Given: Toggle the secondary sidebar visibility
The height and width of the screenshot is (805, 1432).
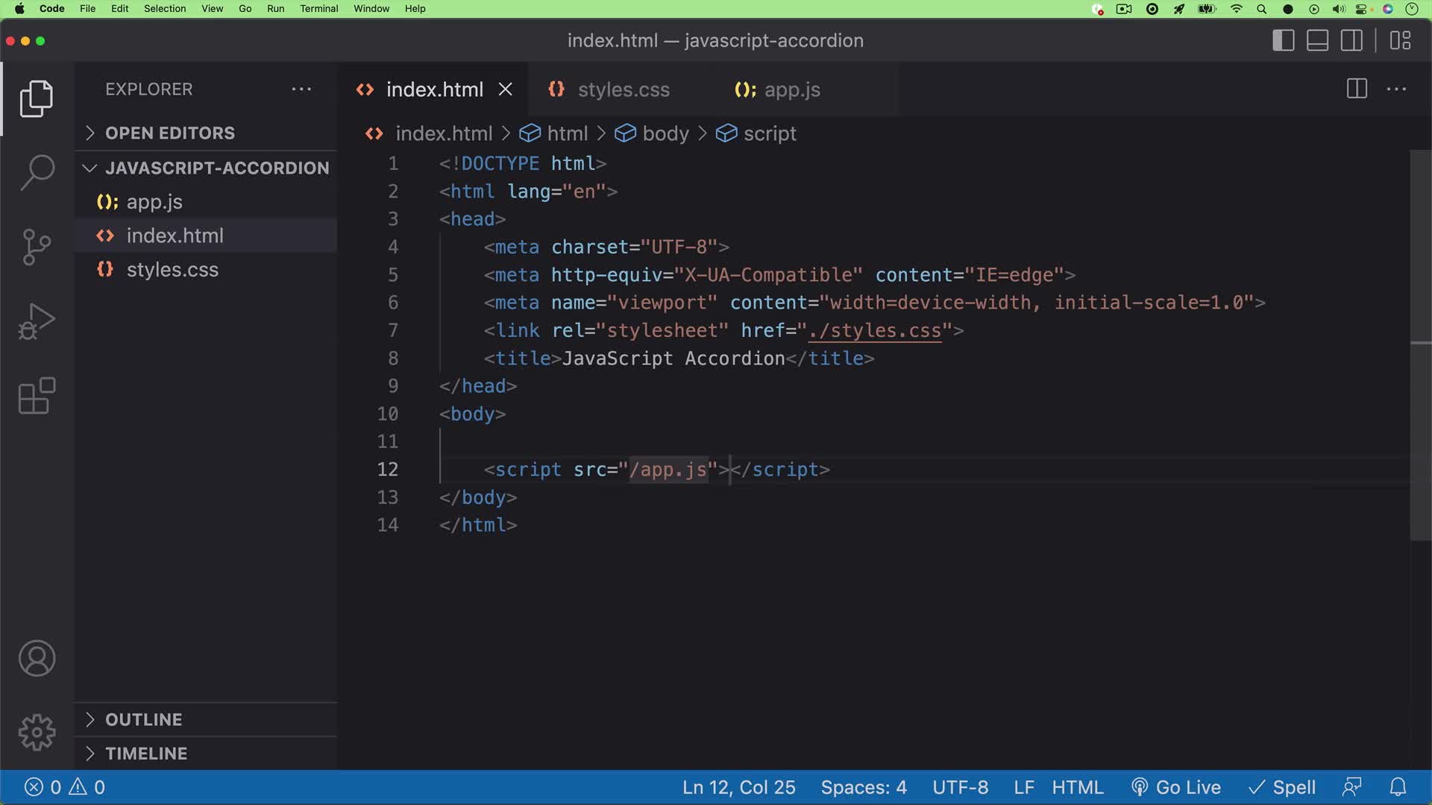Looking at the screenshot, I should [1351, 40].
